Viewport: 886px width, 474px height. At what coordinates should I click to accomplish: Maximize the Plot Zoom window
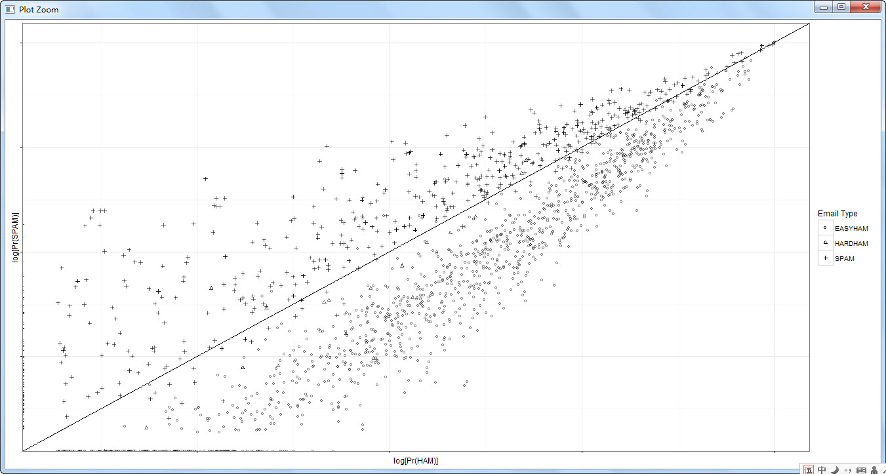coord(841,7)
